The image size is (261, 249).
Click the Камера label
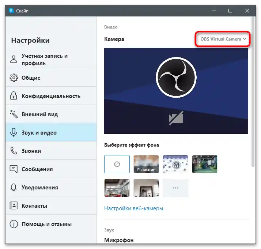[114, 39]
